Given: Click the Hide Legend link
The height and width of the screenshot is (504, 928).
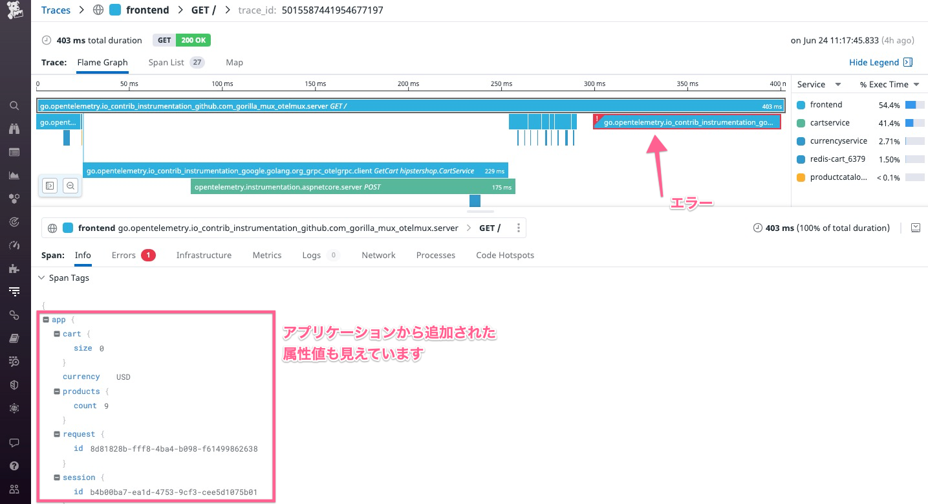Looking at the screenshot, I should tap(874, 62).
